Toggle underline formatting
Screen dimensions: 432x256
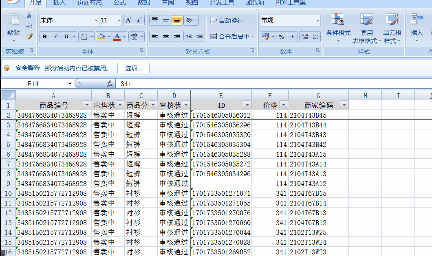[66, 37]
